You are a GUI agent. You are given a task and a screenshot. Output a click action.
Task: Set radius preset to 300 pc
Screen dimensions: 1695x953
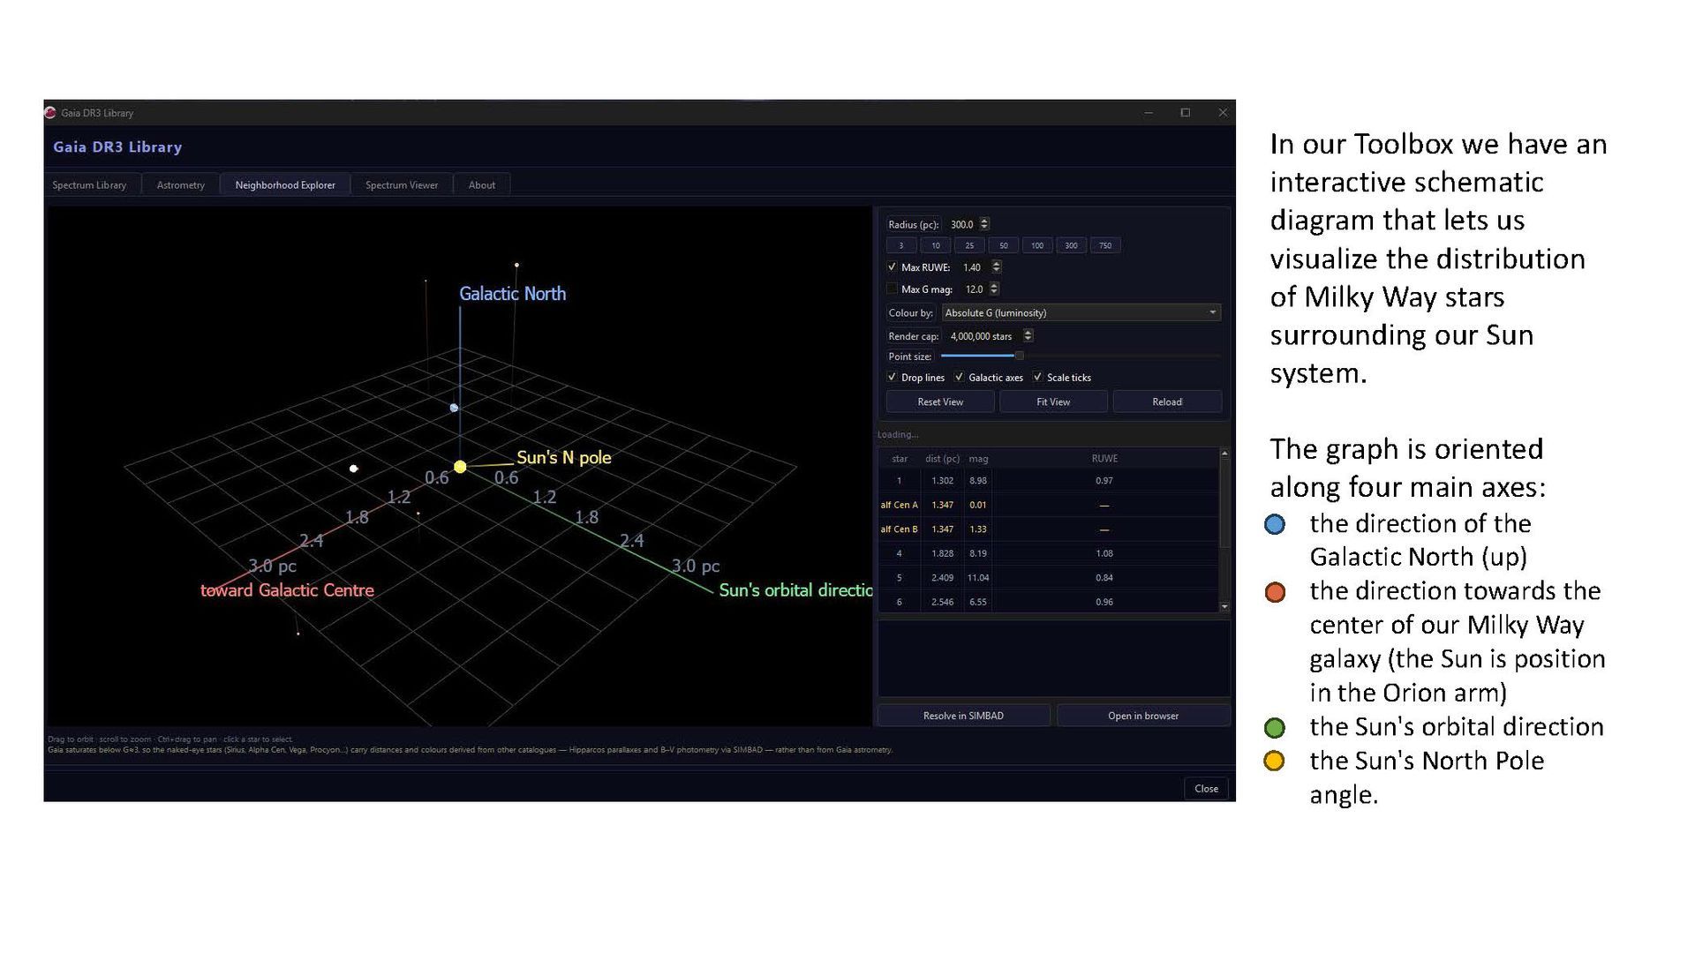pyautogui.click(x=1071, y=245)
